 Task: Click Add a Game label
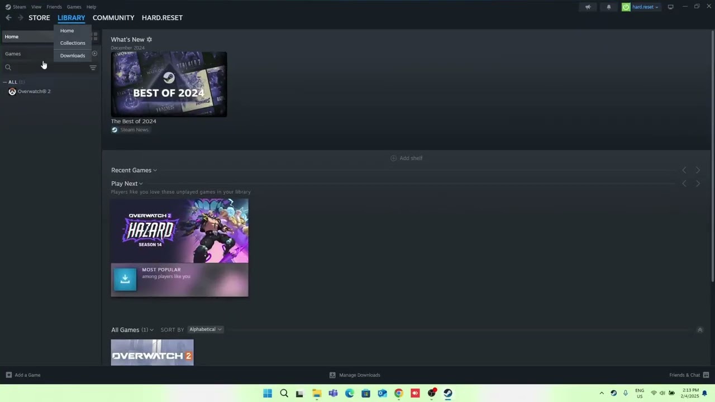click(27, 375)
